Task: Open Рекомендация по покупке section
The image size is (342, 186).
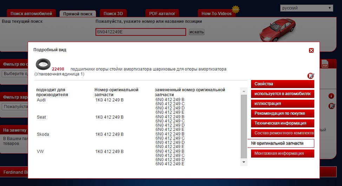Action: pos(282,113)
